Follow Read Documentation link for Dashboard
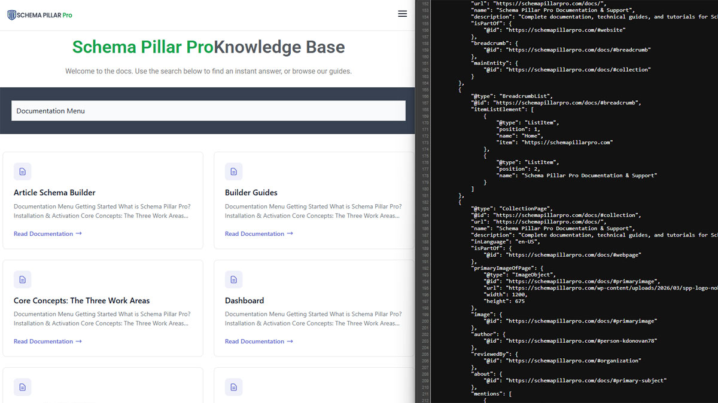Screen dimensions: 718x403 click(x=258, y=342)
